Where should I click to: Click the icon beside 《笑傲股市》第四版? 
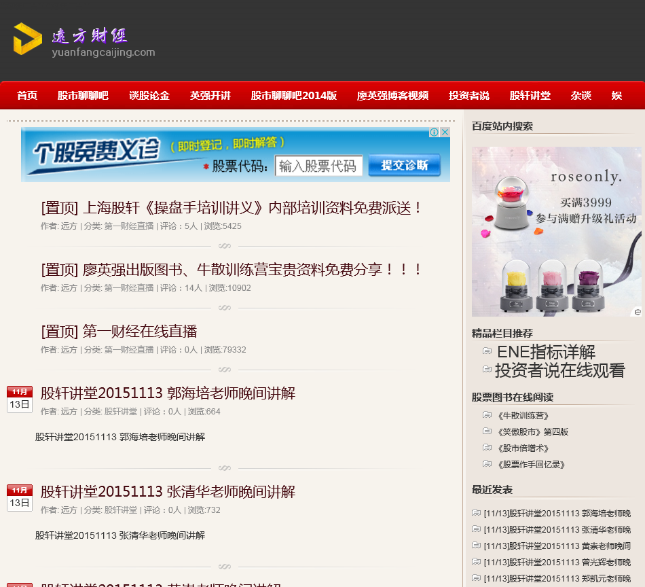[487, 431]
